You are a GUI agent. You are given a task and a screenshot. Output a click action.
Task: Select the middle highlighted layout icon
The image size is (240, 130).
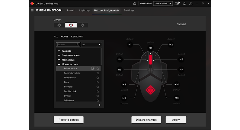(x=71, y=25)
